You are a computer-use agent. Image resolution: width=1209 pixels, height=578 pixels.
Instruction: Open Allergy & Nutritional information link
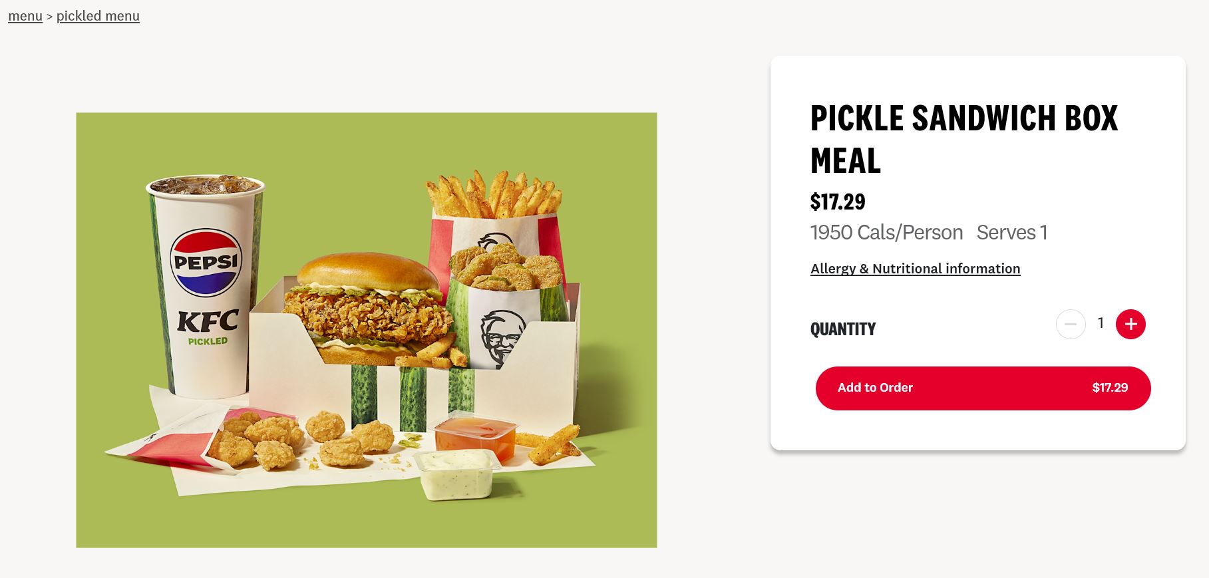915,269
